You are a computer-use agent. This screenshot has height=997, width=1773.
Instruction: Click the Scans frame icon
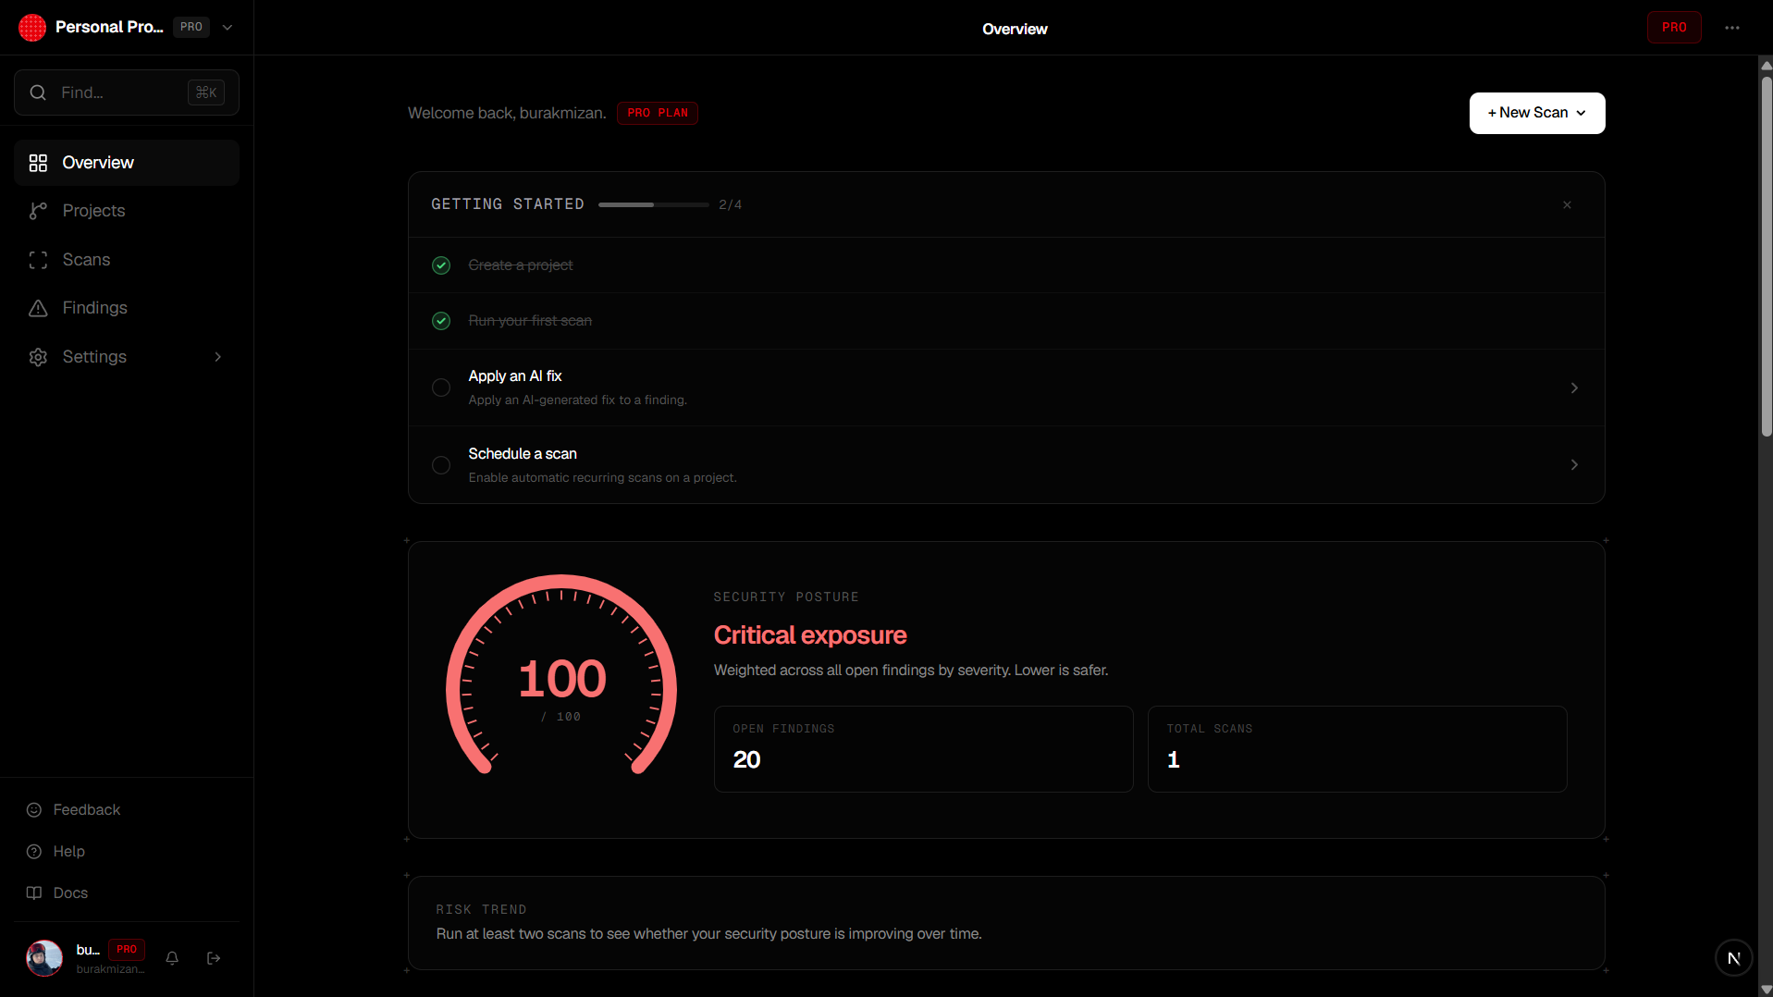click(x=38, y=260)
